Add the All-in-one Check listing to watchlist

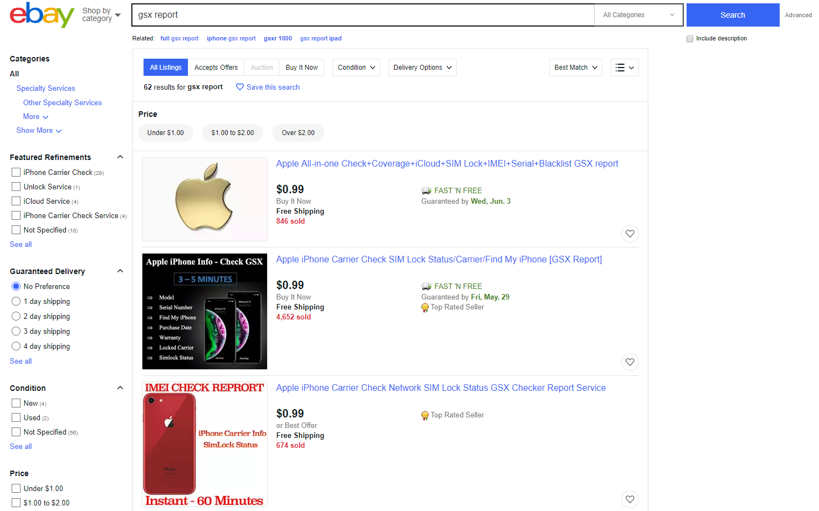(x=629, y=234)
